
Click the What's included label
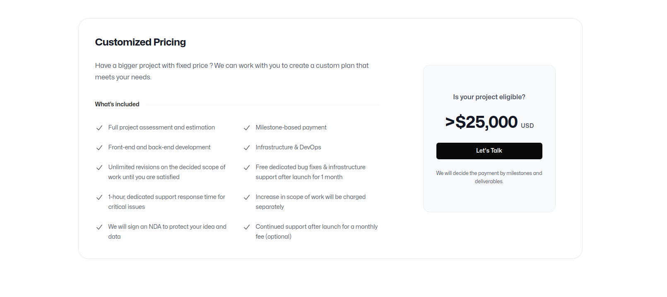pos(117,104)
